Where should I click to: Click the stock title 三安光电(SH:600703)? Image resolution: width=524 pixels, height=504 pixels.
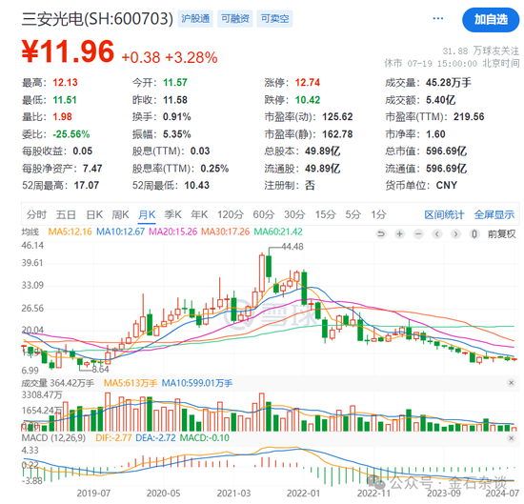(97, 19)
